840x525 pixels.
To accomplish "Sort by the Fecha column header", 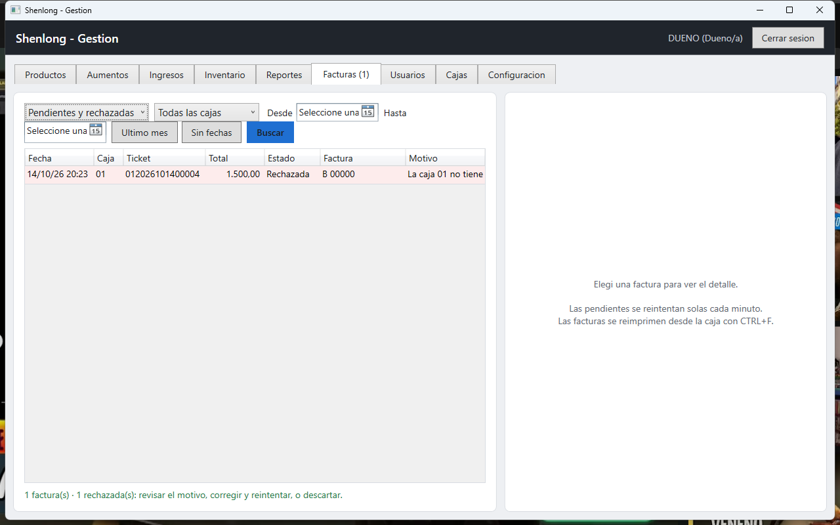I will [x=59, y=158].
